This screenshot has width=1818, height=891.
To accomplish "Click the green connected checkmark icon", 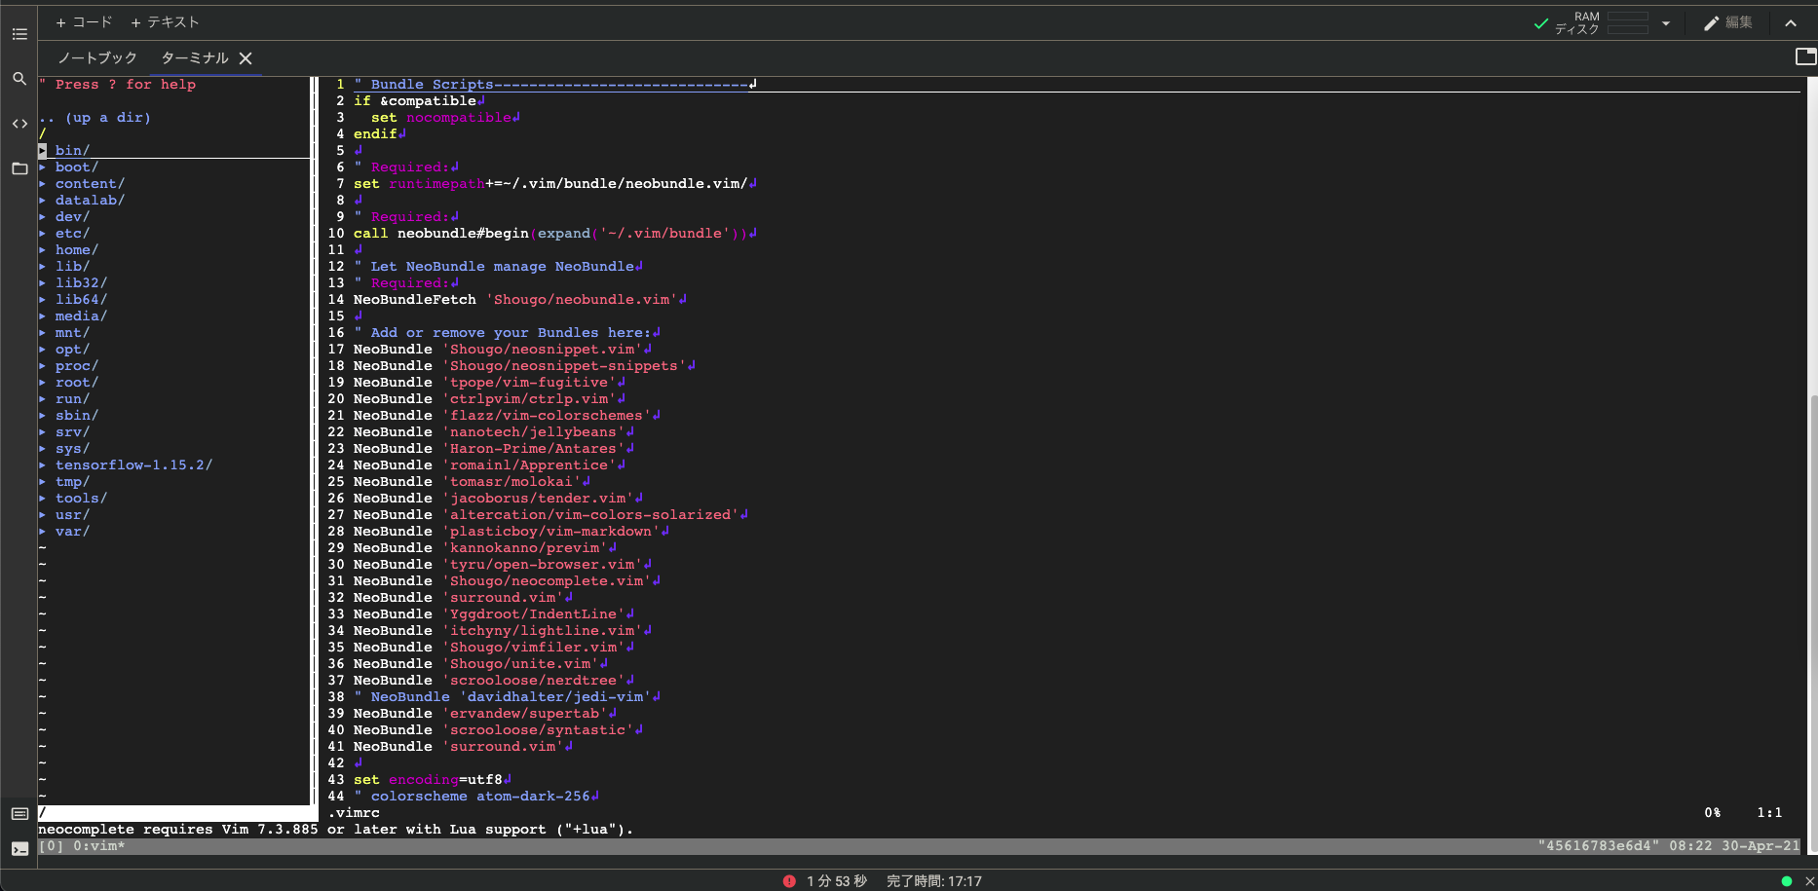I will pos(1541,23).
